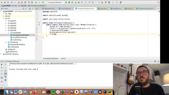Click the Cut scissors icon
Viewport: 169px width, 95px height.
click(19, 2)
